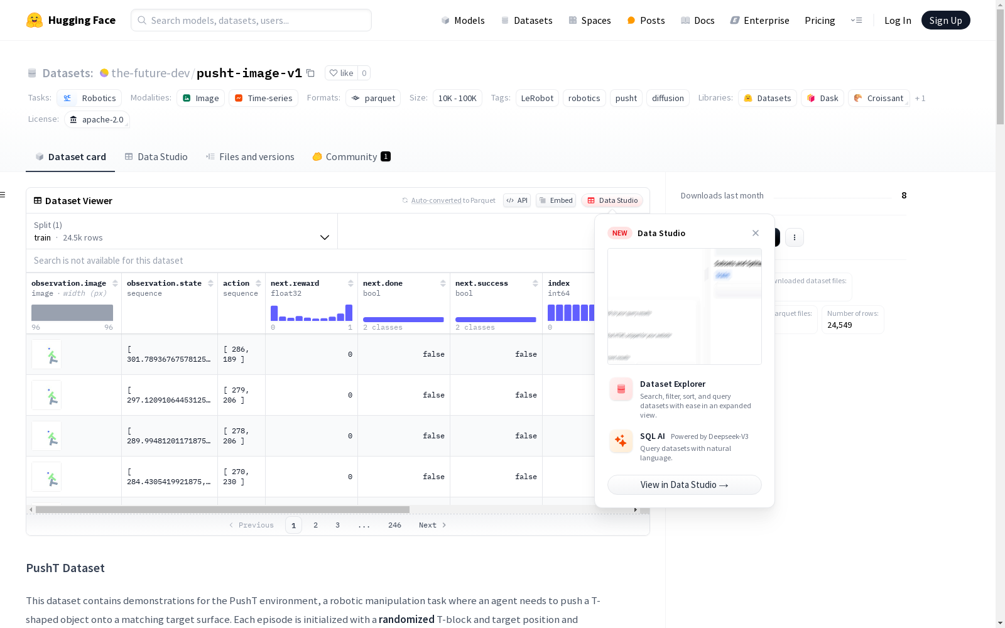This screenshot has height=628, width=1005.
Task: Go to page 3 of the dataset
Action: coord(337,525)
